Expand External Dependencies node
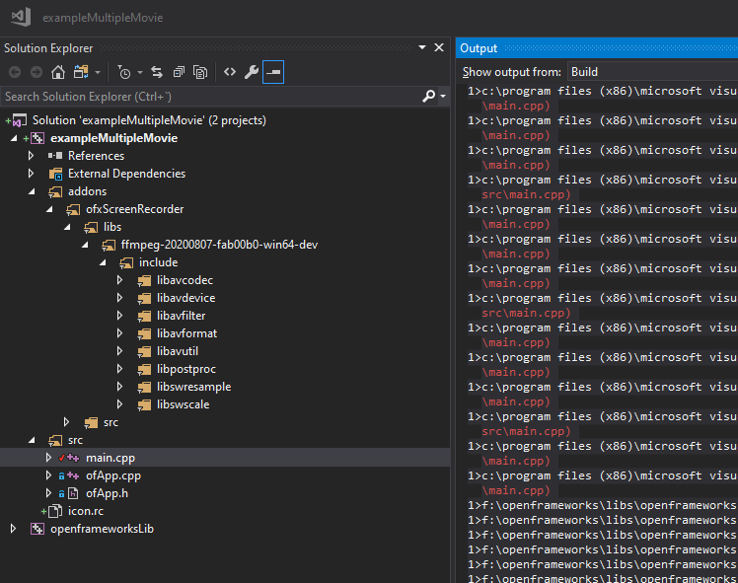Screen dimensions: 738x583 point(31,174)
